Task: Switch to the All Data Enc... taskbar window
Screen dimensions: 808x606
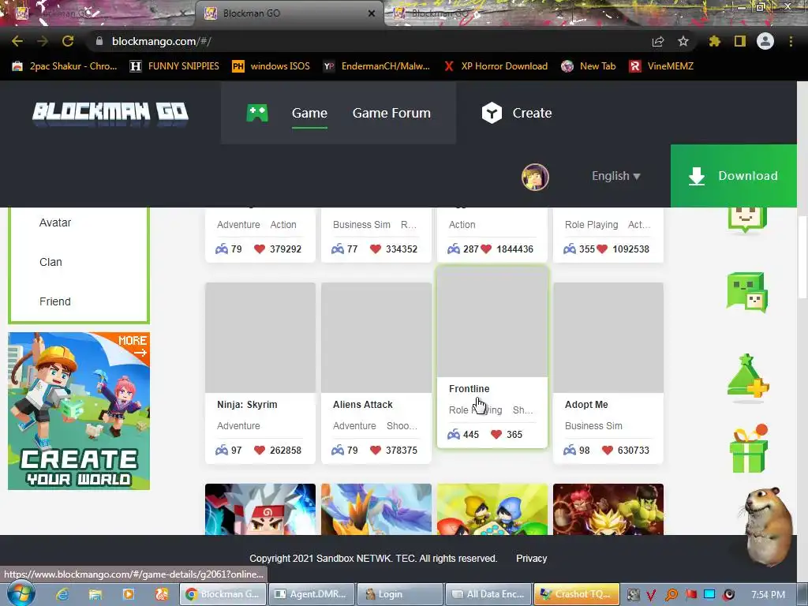Action: point(488,594)
